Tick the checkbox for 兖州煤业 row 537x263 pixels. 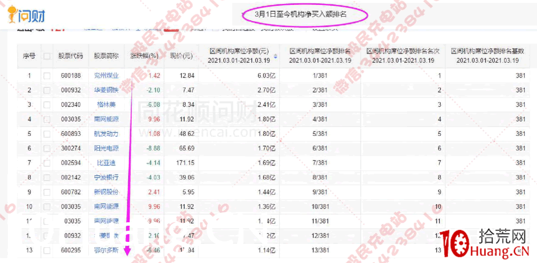(47, 76)
